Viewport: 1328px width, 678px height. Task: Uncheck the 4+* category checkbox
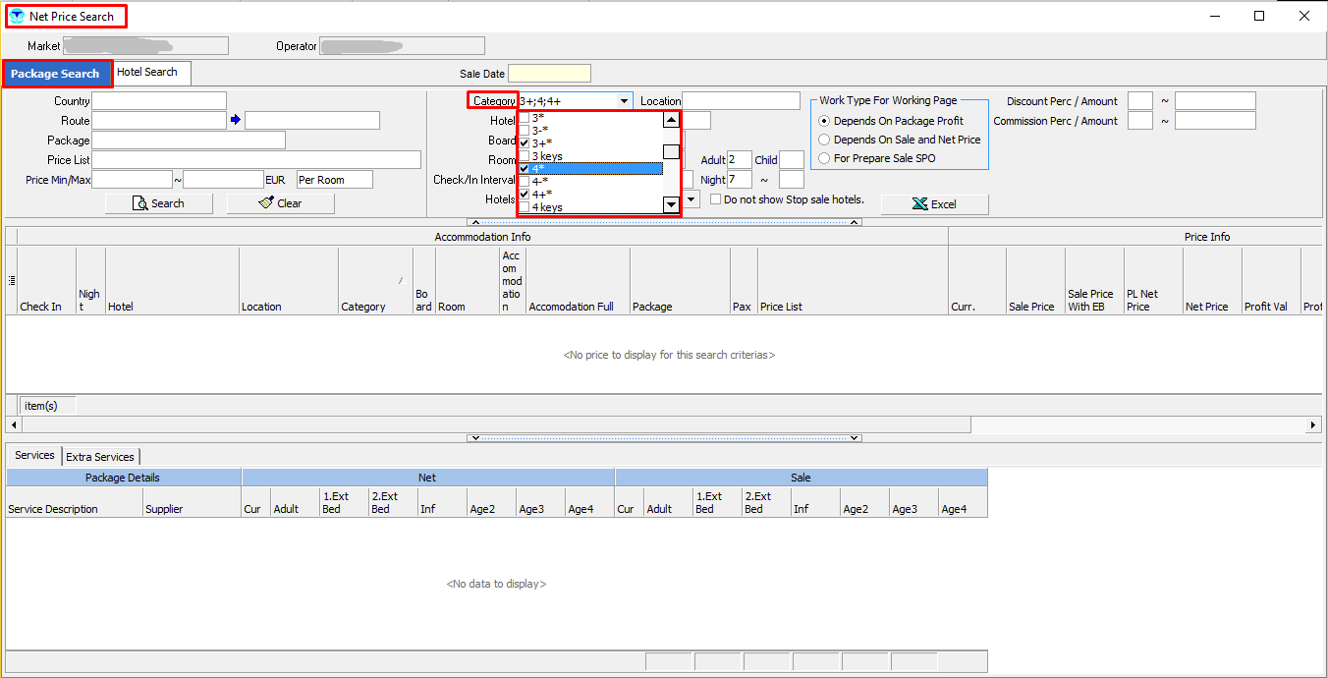[x=525, y=195]
